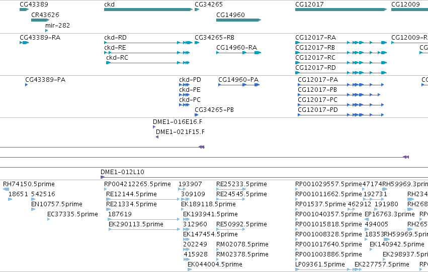Click the mir-282 gene label
This screenshot has height=272, width=428.
pyautogui.click(x=58, y=25)
